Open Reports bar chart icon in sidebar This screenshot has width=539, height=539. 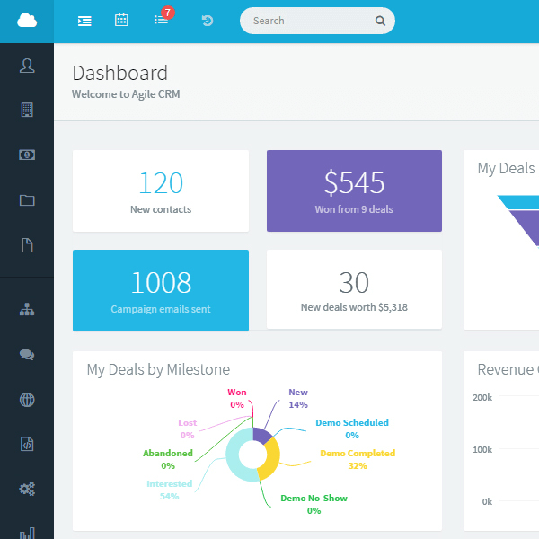coord(27,533)
